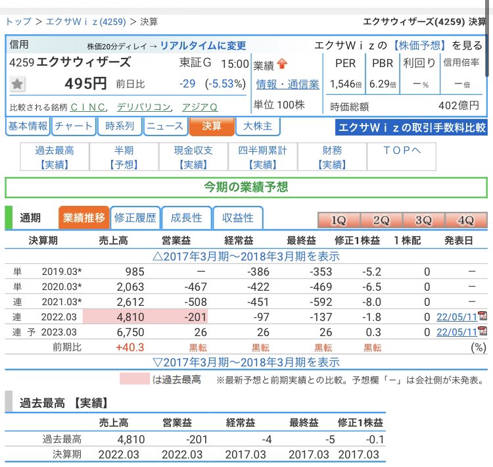493x467 pixels.
Task: Click the 2020.03* period row label
Action: pyautogui.click(x=62, y=286)
